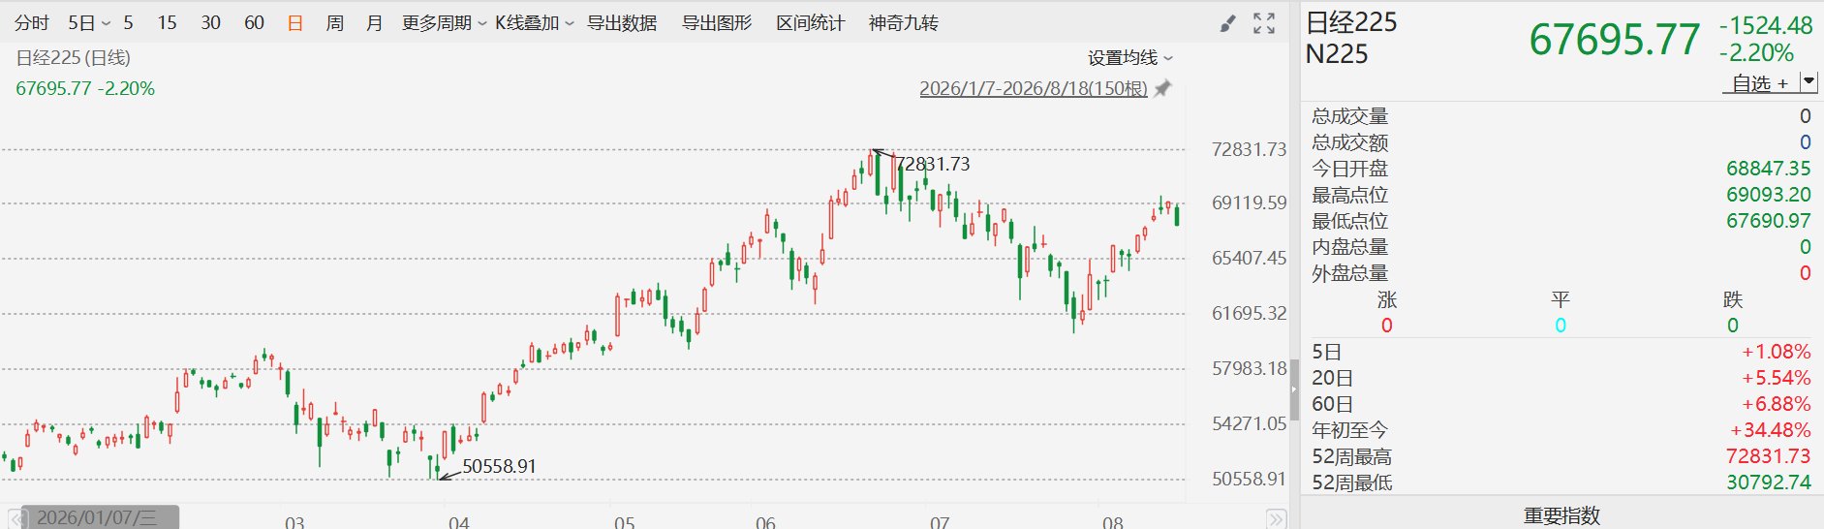Click 导出数据 button
Image resolution: width=1824 pixels, height=529 pixels.
[x=622, y=23]
